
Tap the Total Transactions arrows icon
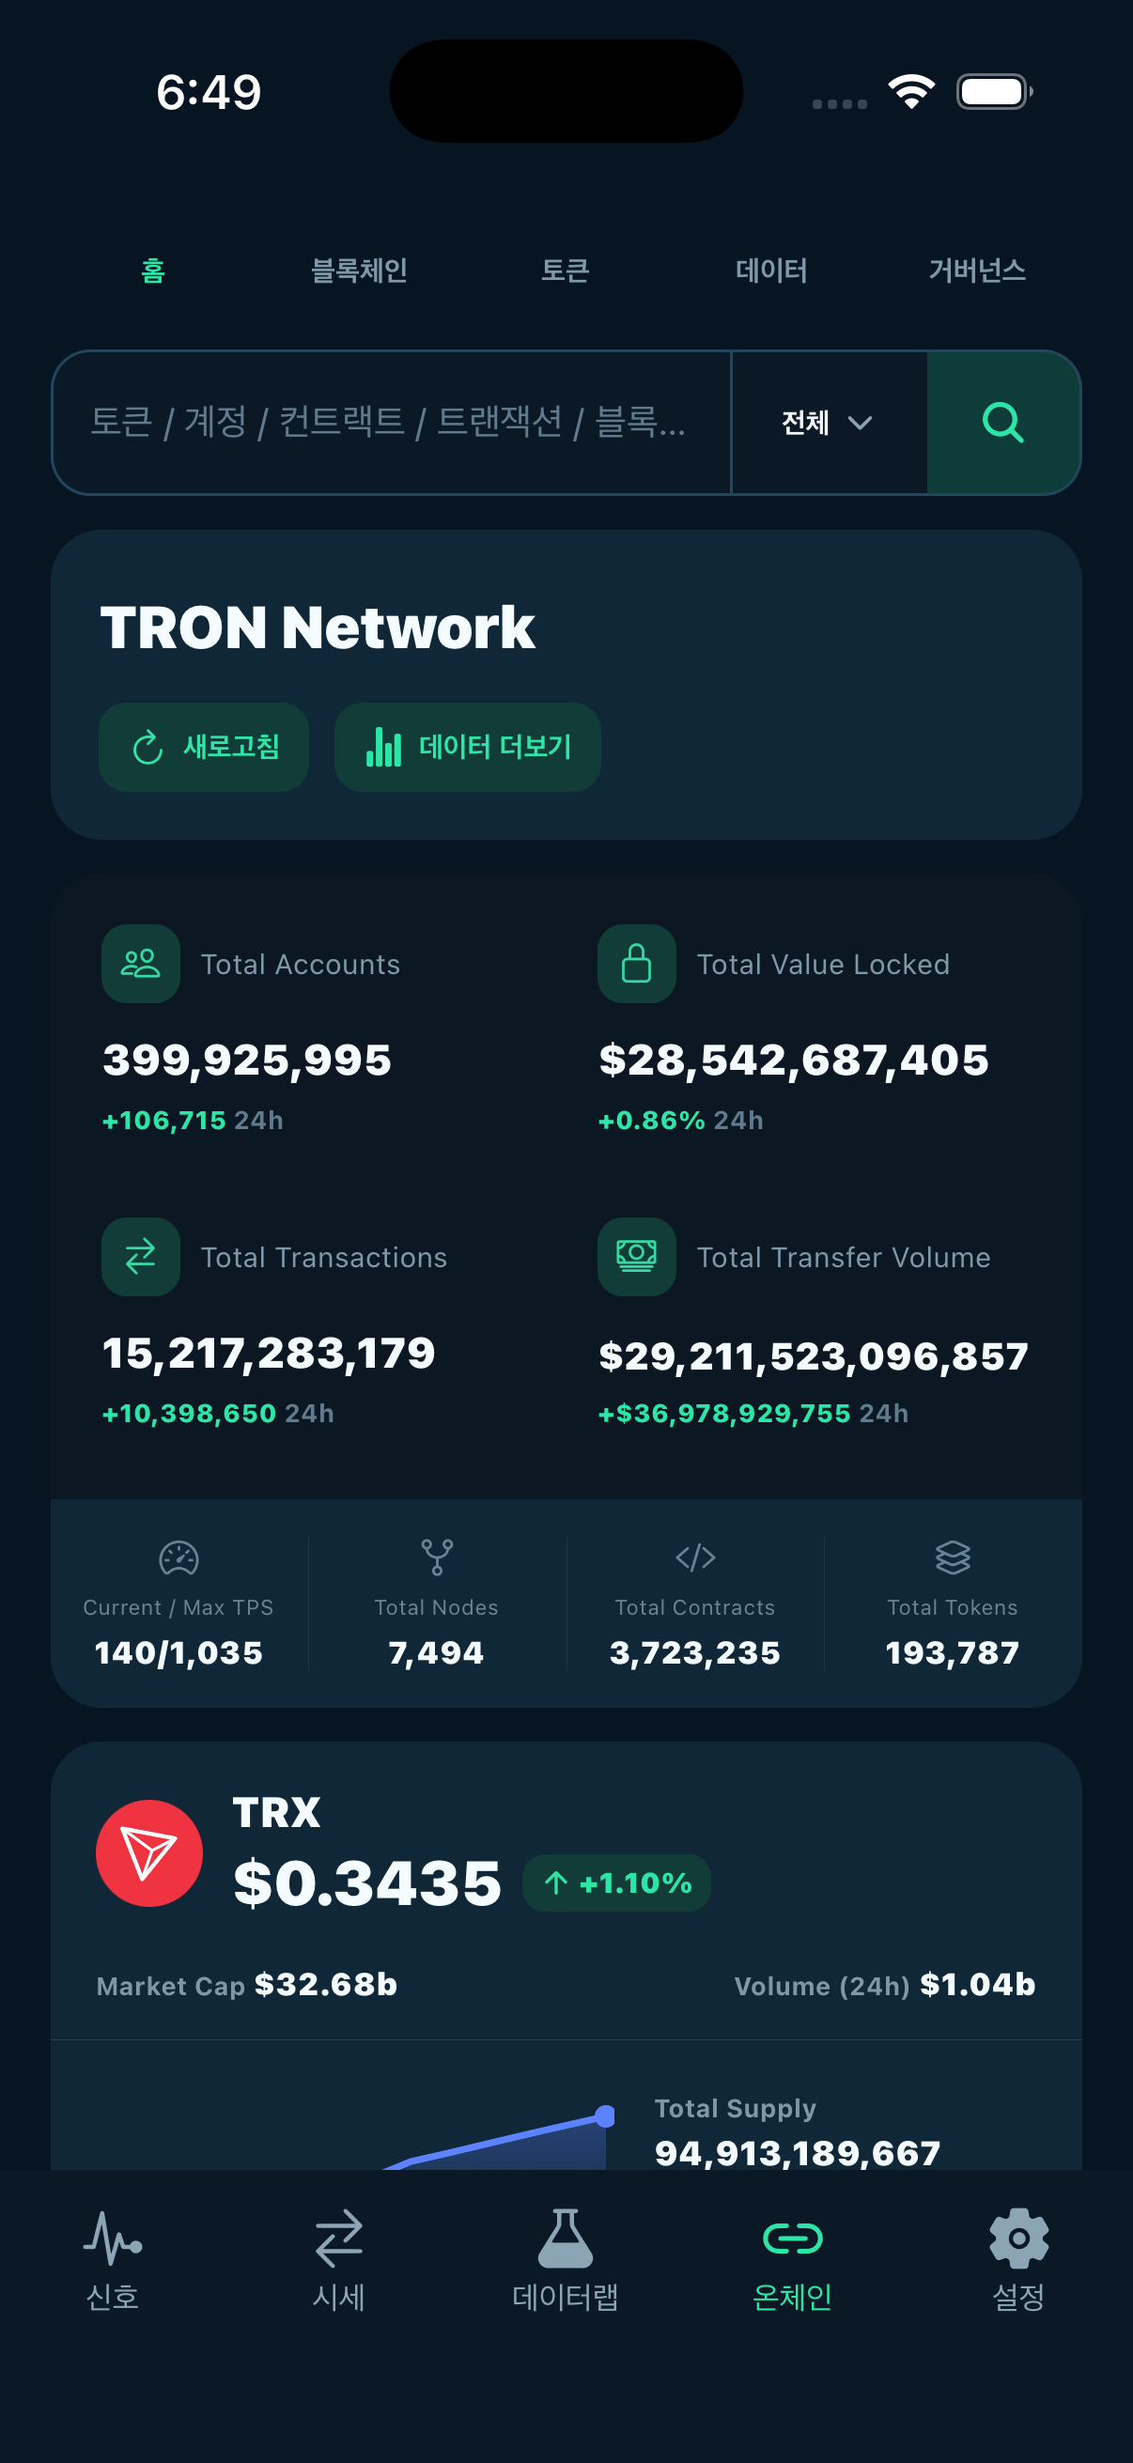coord(141,1256)
